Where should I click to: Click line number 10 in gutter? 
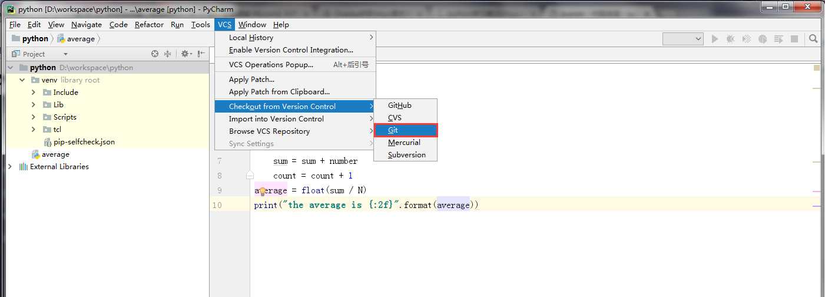(x=217, y=205)
